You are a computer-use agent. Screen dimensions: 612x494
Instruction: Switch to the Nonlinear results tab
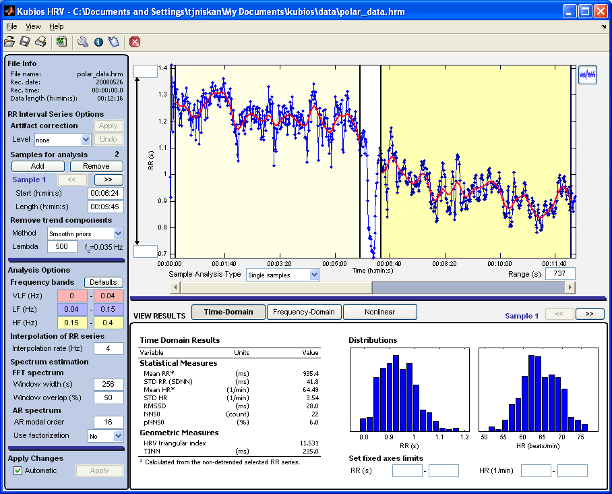tap(380, 312)
